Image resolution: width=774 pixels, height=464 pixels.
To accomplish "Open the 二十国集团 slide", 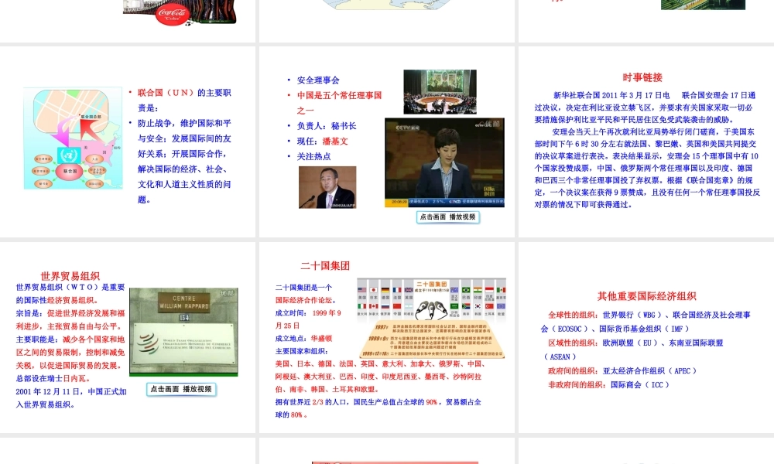I will 386,337.
